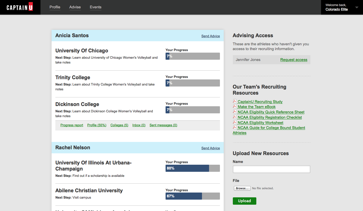The image size is (363, 211).
Task: Open CaptainU Recruiting Study document link
Action: pos(260,102)
